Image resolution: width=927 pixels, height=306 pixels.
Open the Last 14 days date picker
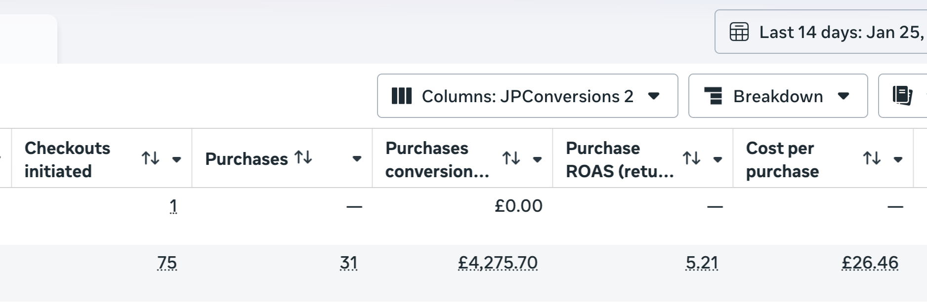point(840,32)
